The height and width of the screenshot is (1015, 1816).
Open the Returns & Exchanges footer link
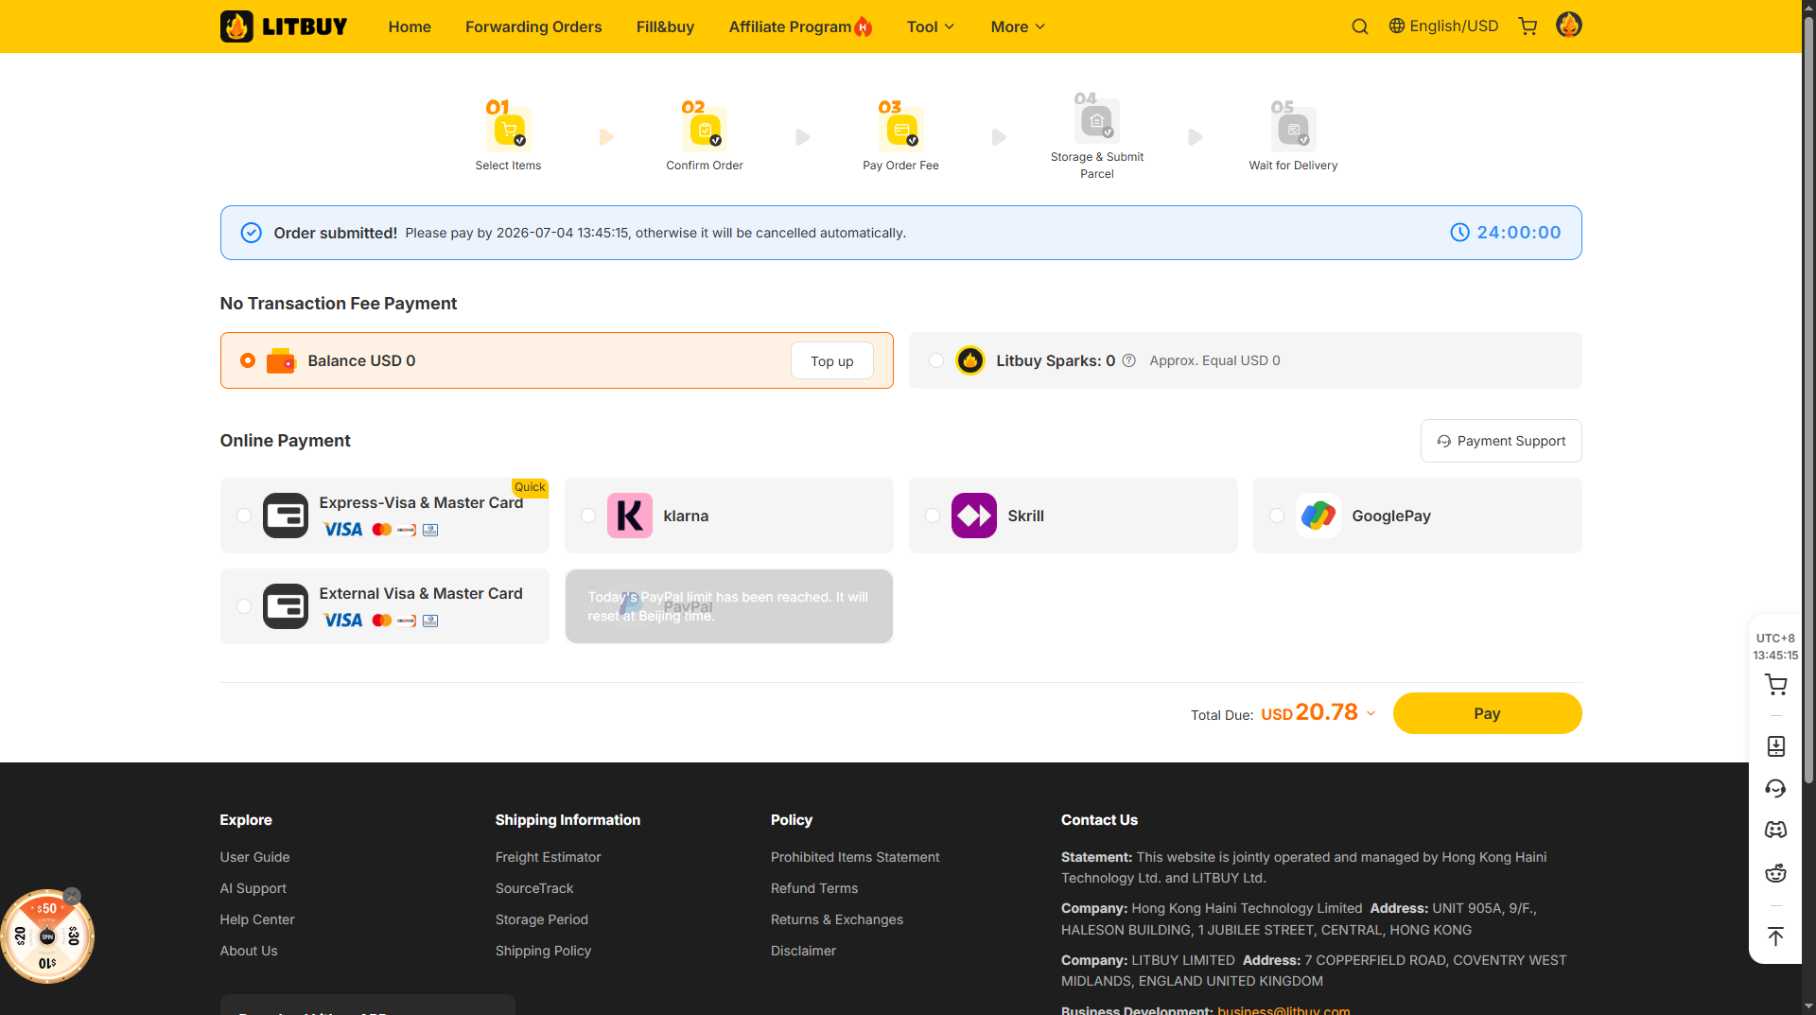[x=837, y=919]
